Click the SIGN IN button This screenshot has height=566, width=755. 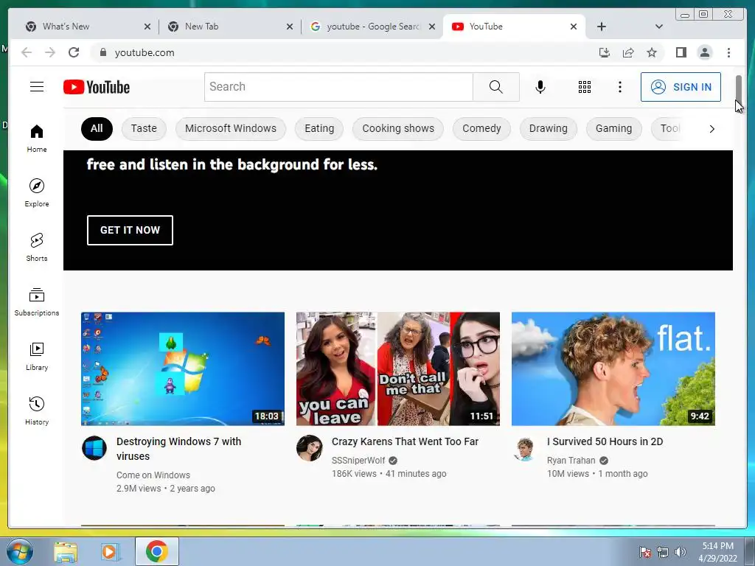(x=681, y=87)
